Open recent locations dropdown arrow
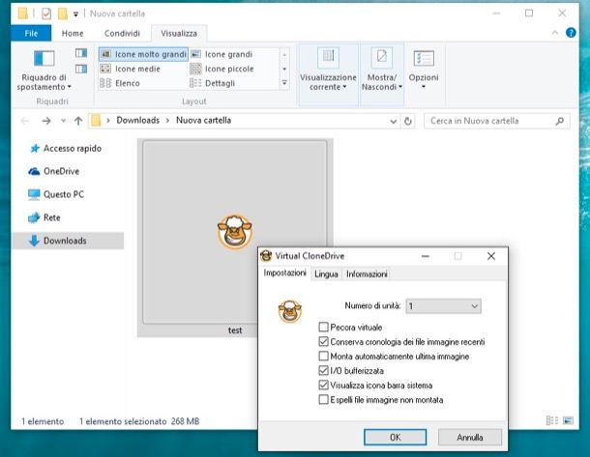The height and width of the screenshot is (457, 590). tap(63, 121)
